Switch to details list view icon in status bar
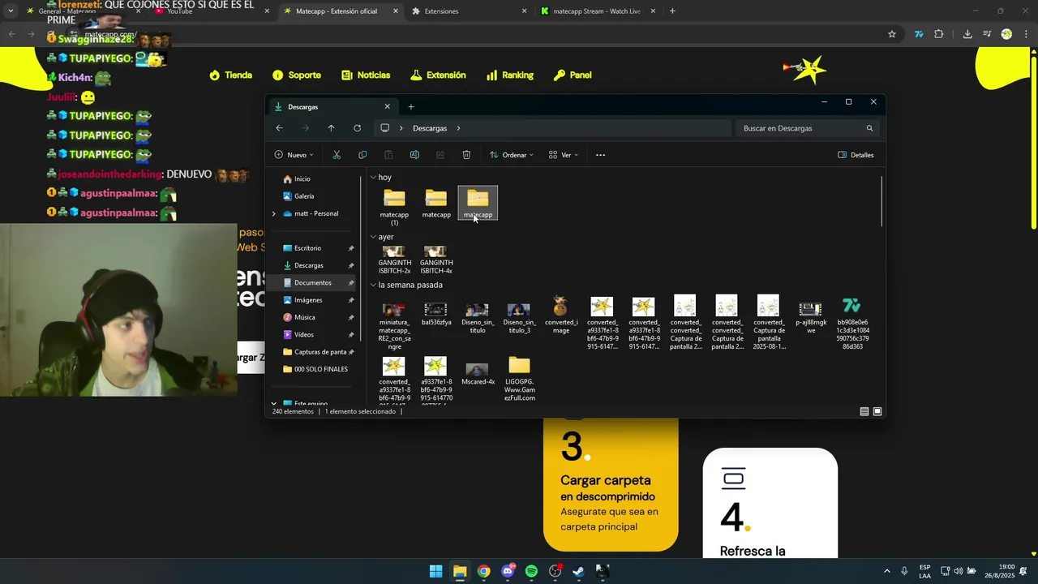Viewport: 1038px width, 584px height. 864,412
